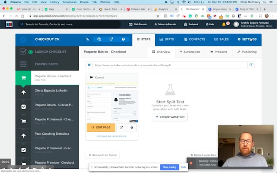
Task: Click the step URL settings gear icon
Action: [89, 65]
